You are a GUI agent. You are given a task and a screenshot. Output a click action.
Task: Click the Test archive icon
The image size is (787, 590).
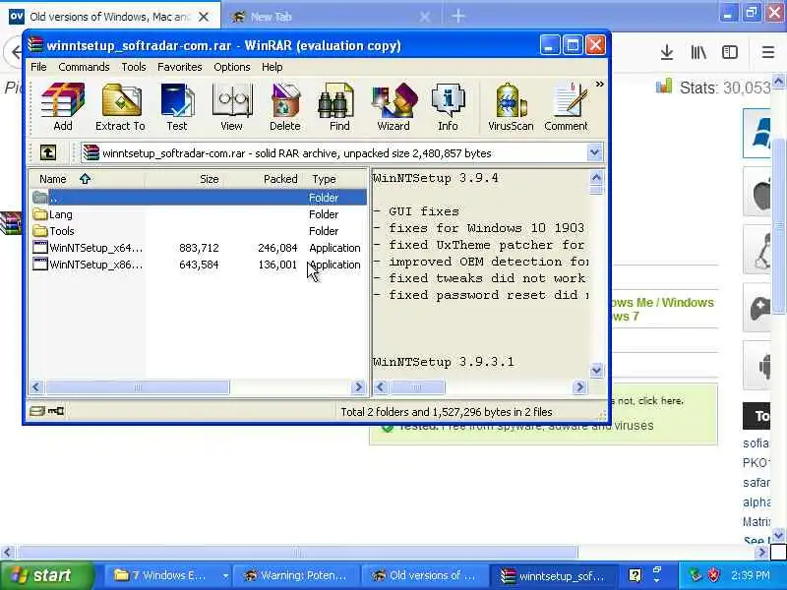pyautogui.click(x=177, y=106)
